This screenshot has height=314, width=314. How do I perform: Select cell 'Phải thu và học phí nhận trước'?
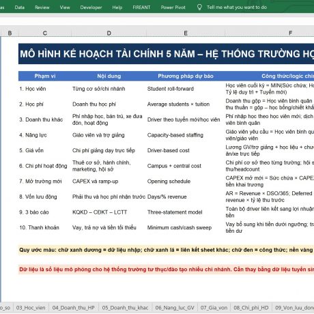pyautogui.click(x=109, y=197)
